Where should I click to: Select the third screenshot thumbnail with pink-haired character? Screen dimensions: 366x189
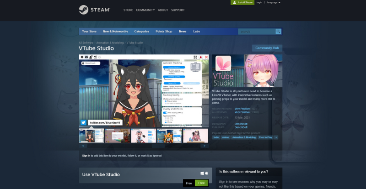(x=144, y=136)
